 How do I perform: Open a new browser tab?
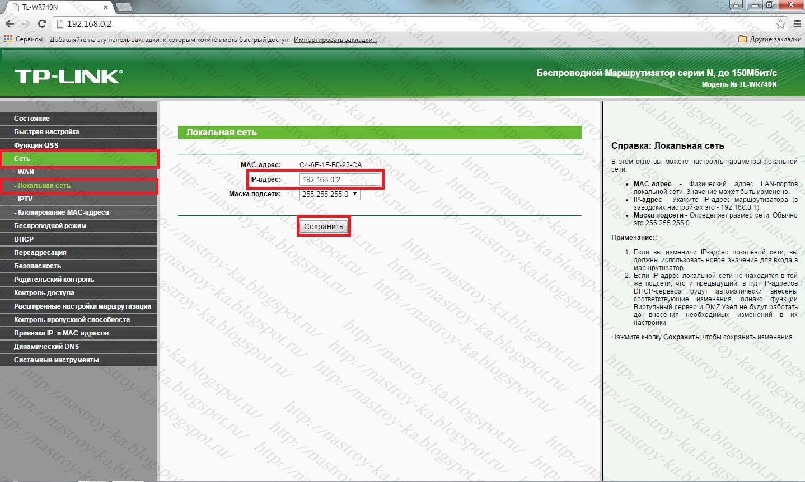124,7
